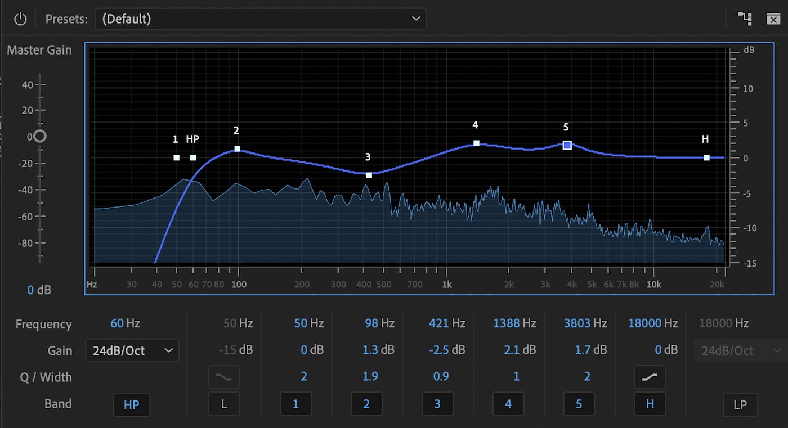Click band 4 gain value 2.1 dB
Viewport: 788px width, 428px height.
(521, 350)
